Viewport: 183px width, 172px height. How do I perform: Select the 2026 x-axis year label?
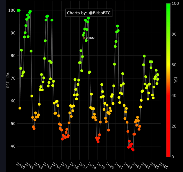[164, 165]
